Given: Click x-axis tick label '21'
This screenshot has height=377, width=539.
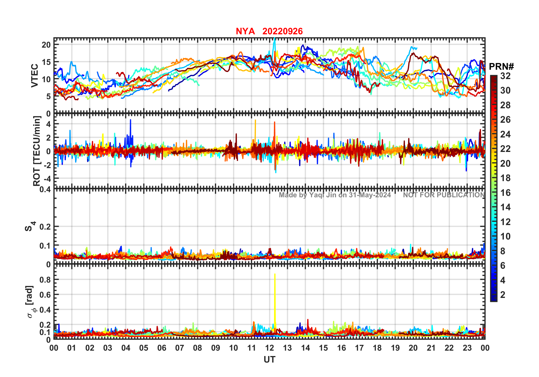Looking at the screenshot, I should [x=431, y=348].
